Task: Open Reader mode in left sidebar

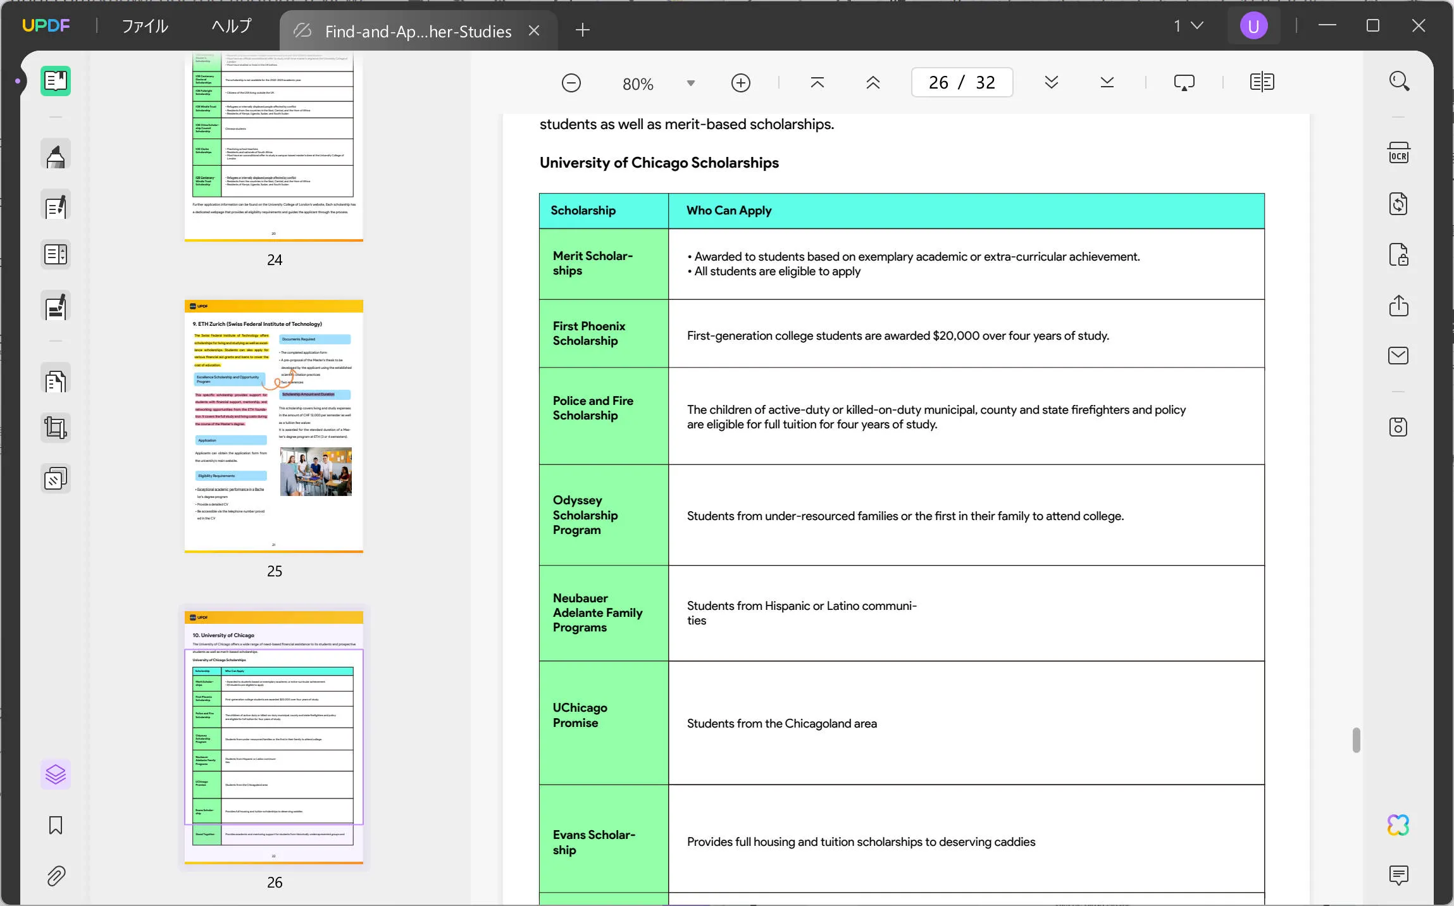Action: point(56,81)
